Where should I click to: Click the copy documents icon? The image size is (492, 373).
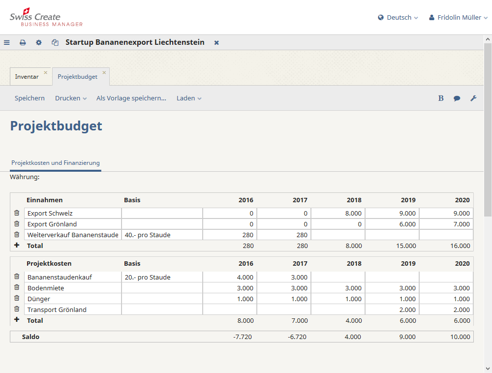[55, 43]
